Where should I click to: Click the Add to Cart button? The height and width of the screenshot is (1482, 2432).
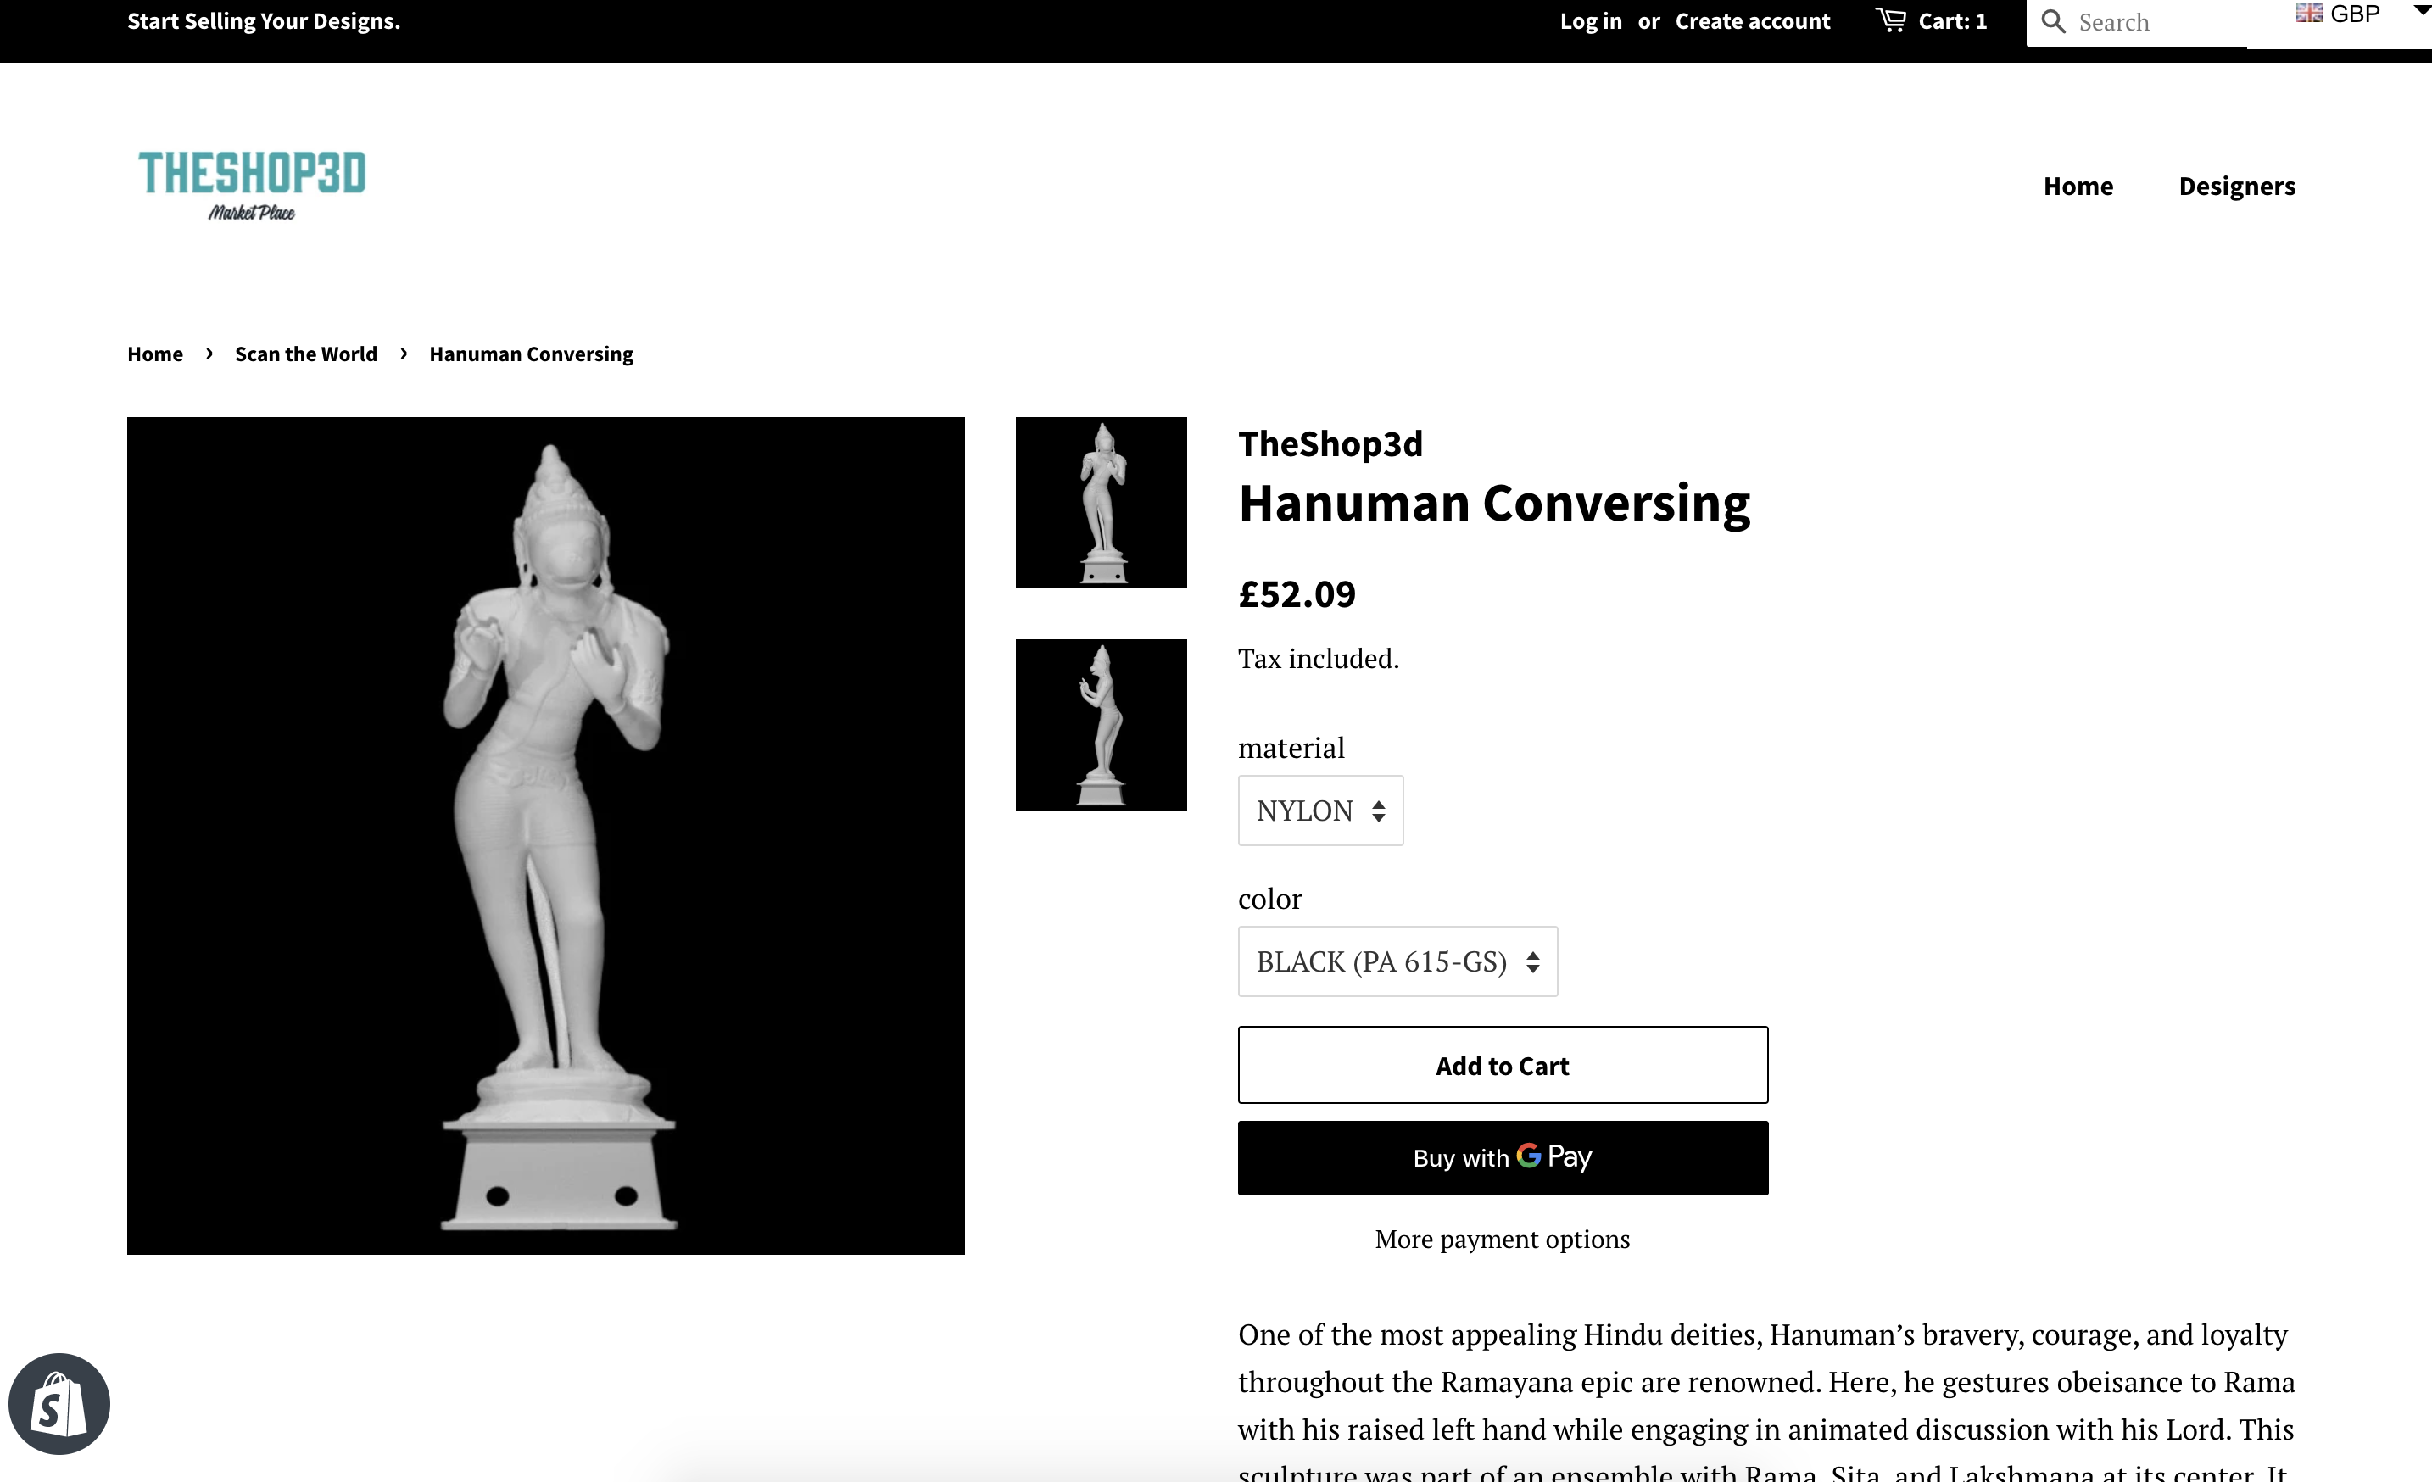point(1503,1065)
